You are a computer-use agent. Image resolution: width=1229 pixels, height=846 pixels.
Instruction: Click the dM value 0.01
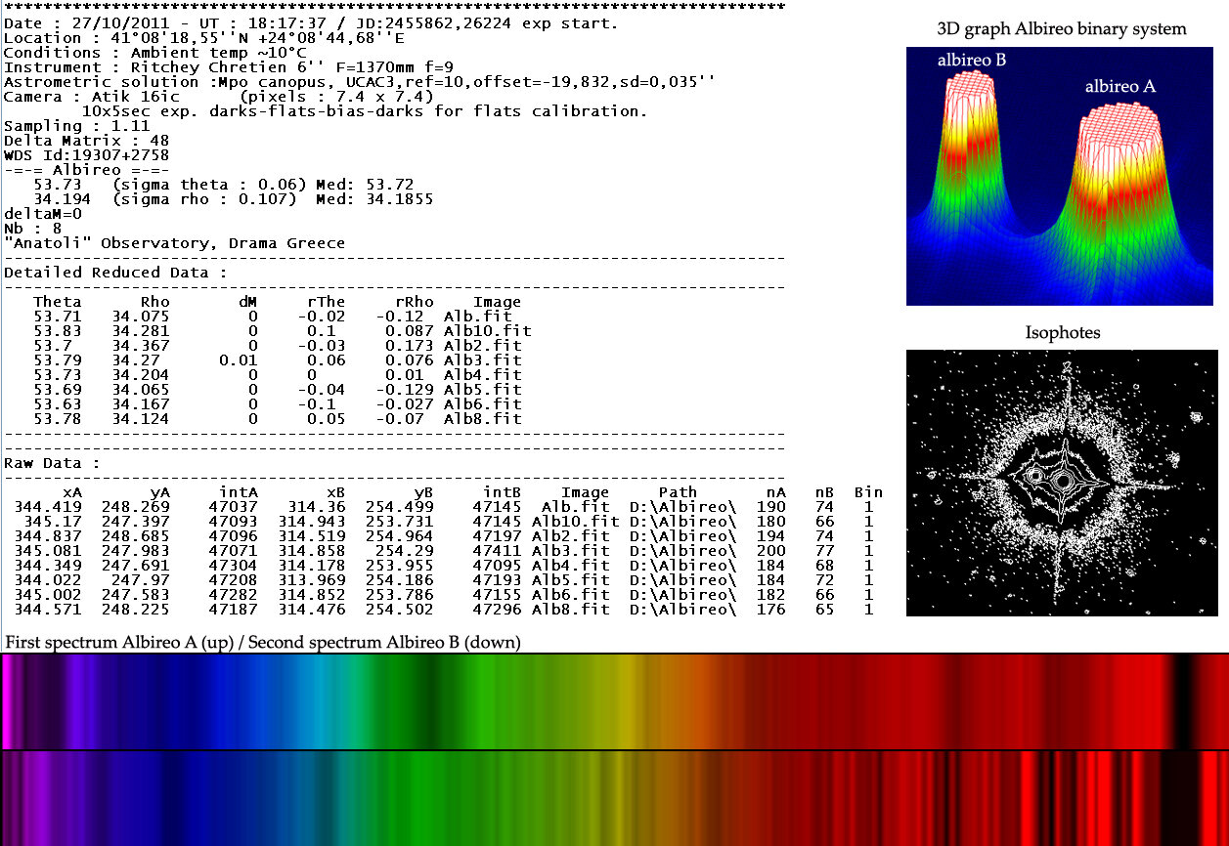pos(239,360)
